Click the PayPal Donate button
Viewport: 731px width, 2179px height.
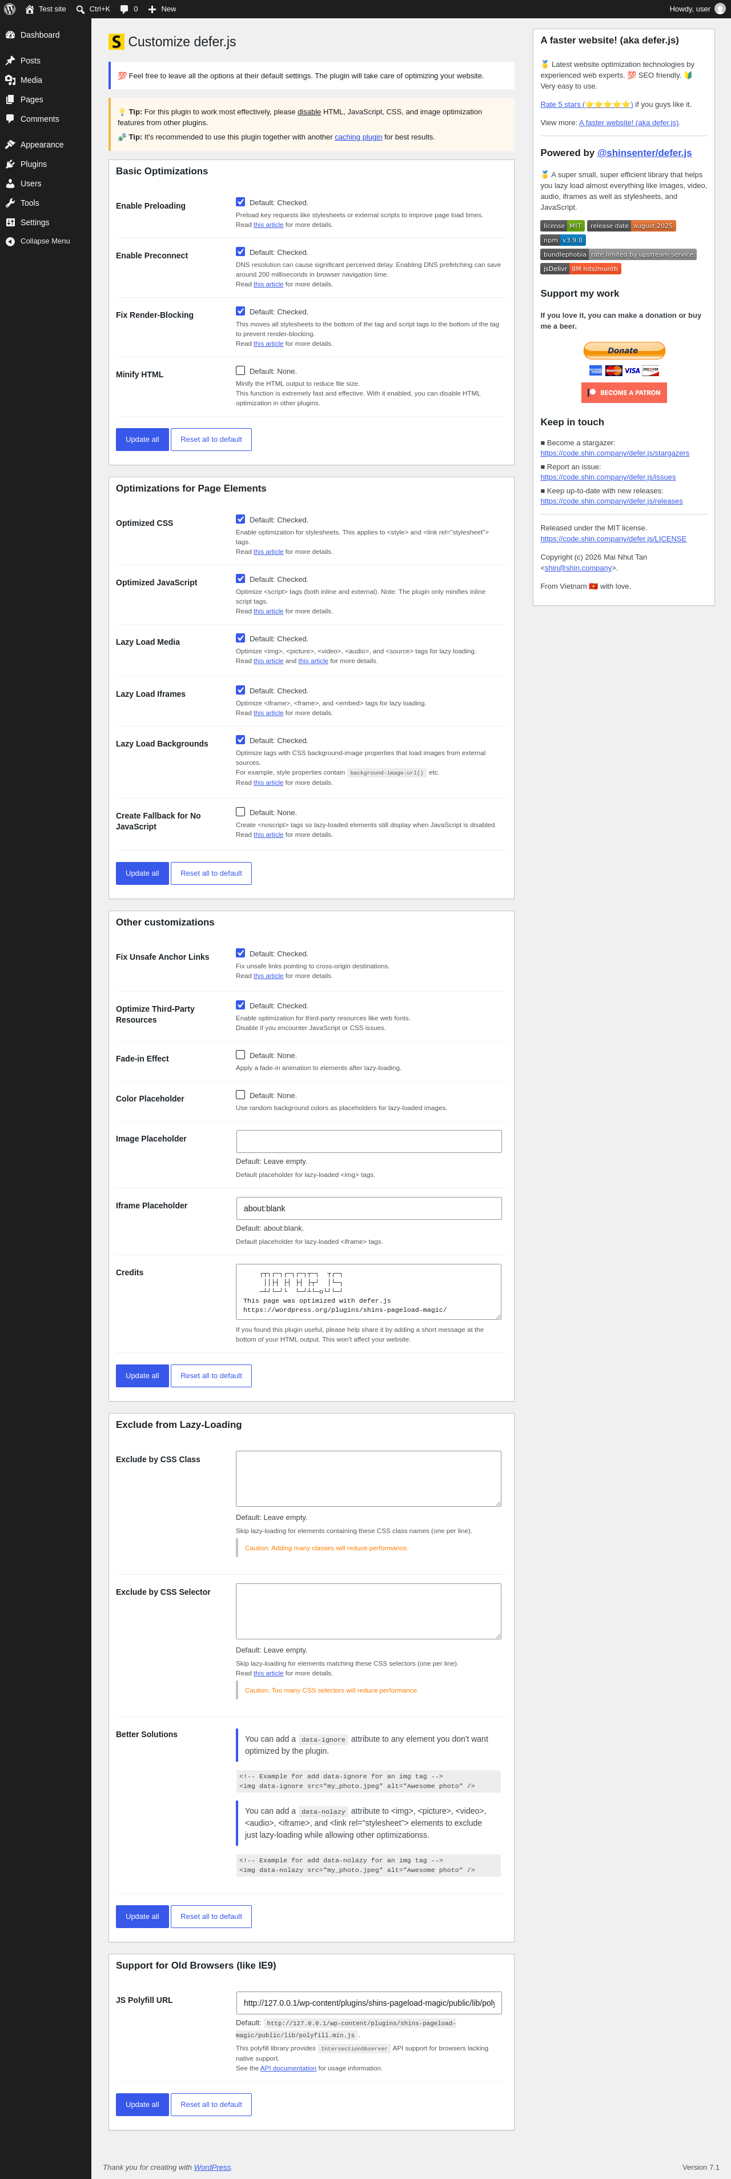625,350
